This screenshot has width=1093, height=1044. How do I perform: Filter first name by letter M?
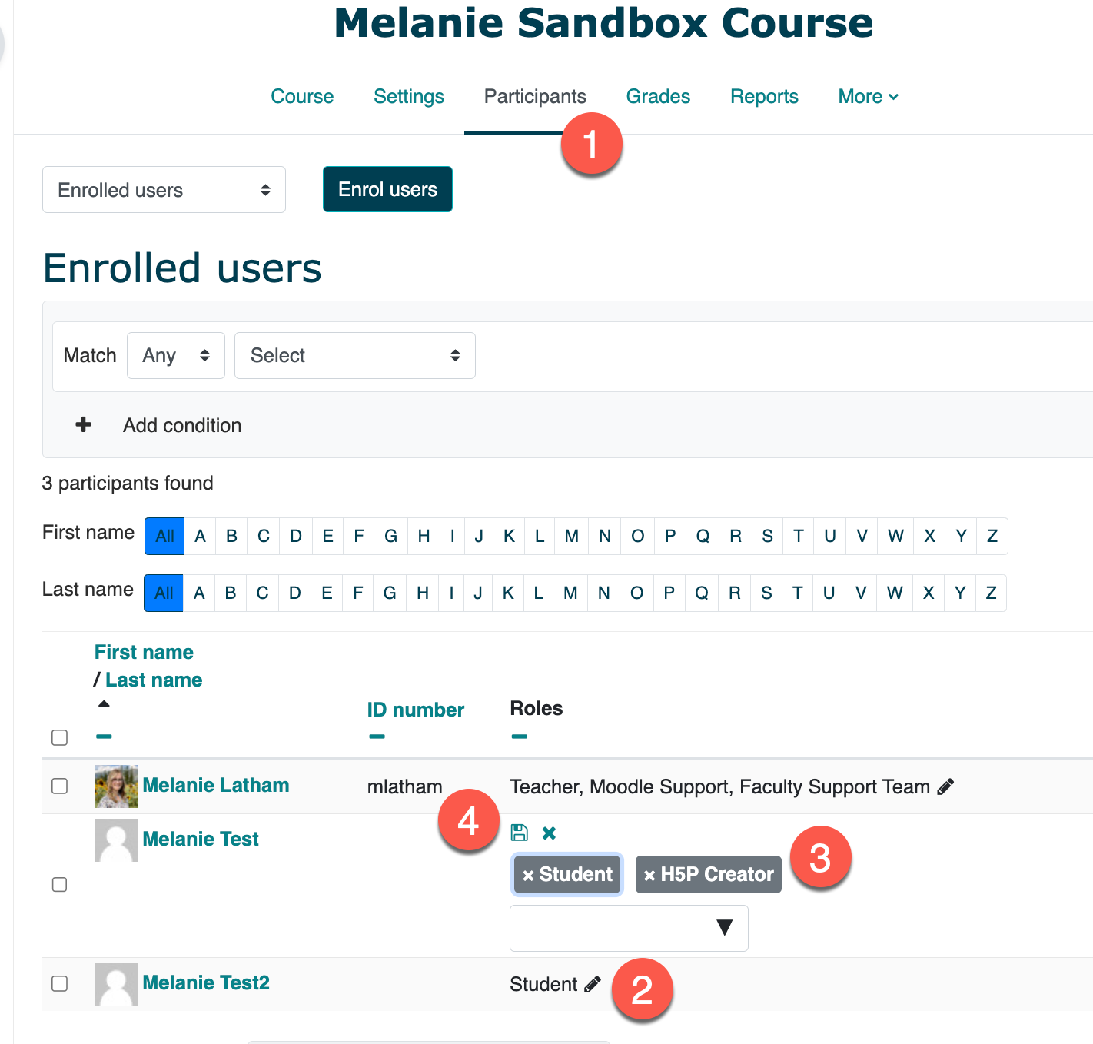tap(571, 537)
